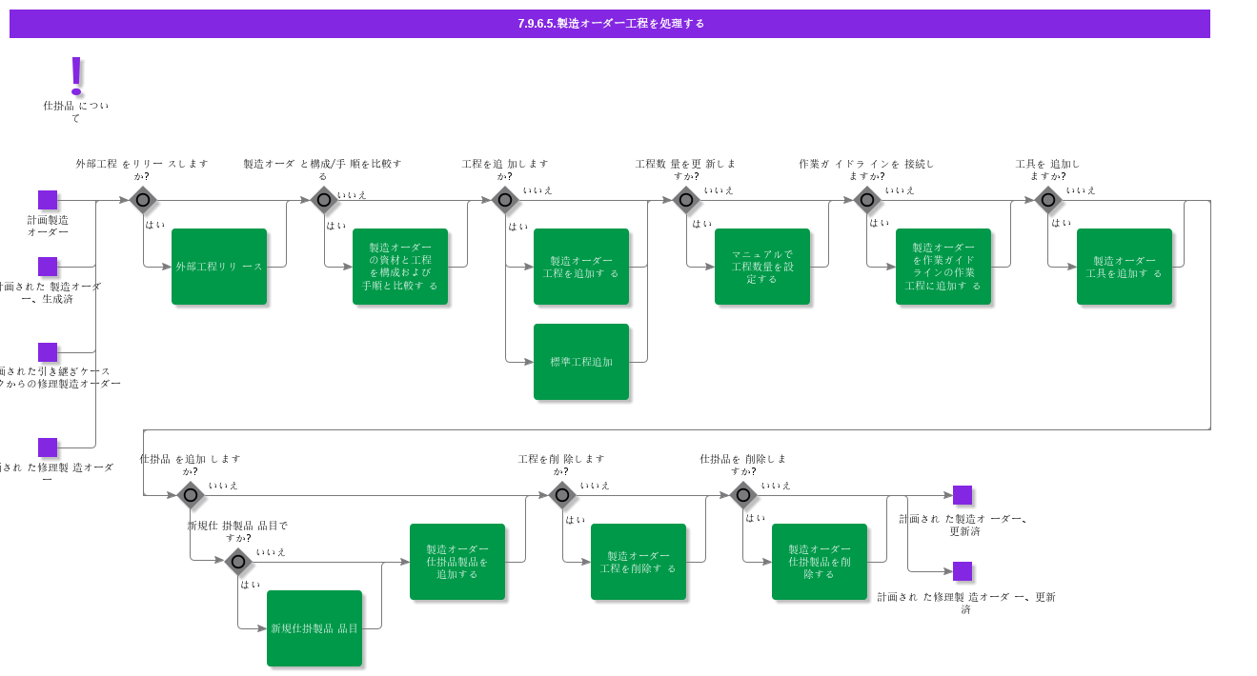This screenshot has width=1257, height=676.
Task: Select the purple event square above 引き継ぎケース label
Action: [x=48, y=352]
